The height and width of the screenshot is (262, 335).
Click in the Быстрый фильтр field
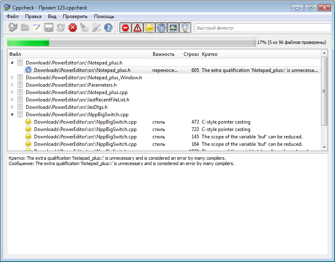(x=263, y=28)
